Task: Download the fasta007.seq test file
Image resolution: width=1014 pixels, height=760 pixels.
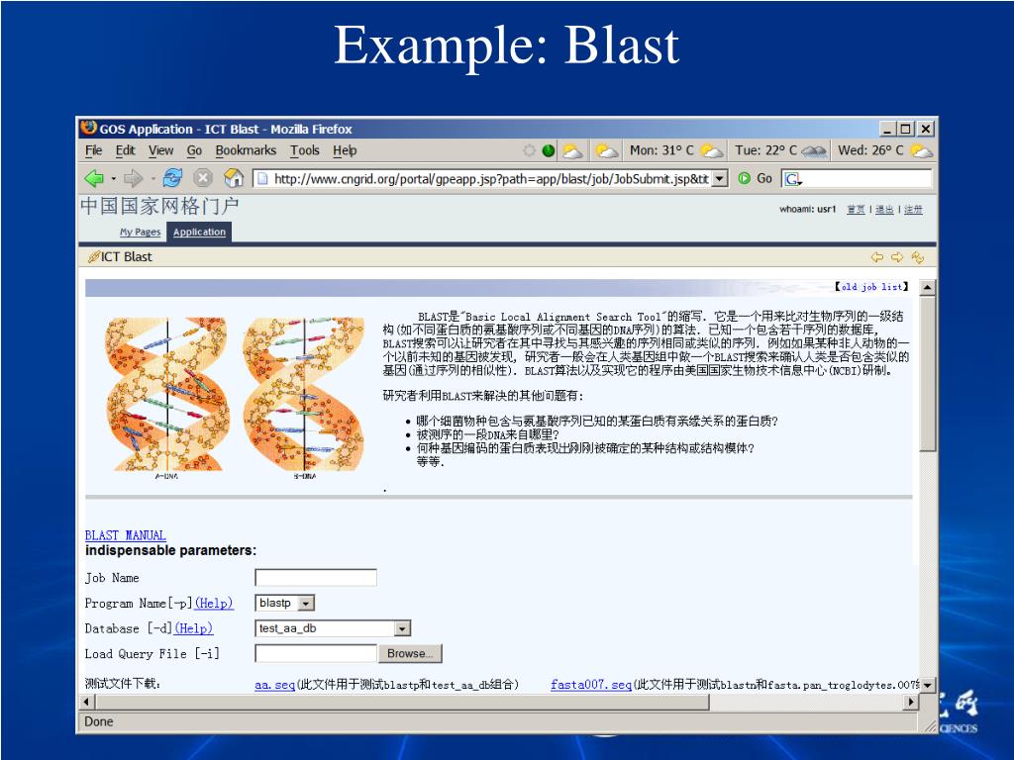Action: 591,685
